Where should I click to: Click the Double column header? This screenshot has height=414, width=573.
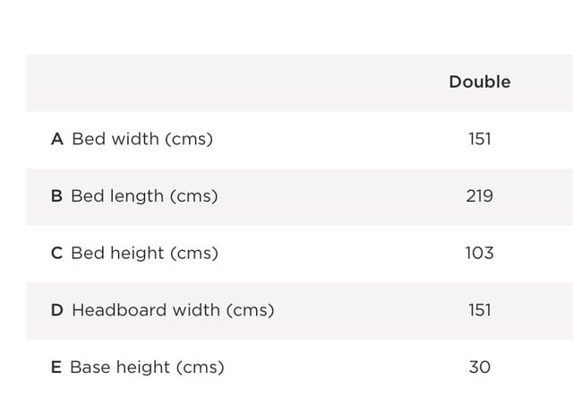[479, 82]
